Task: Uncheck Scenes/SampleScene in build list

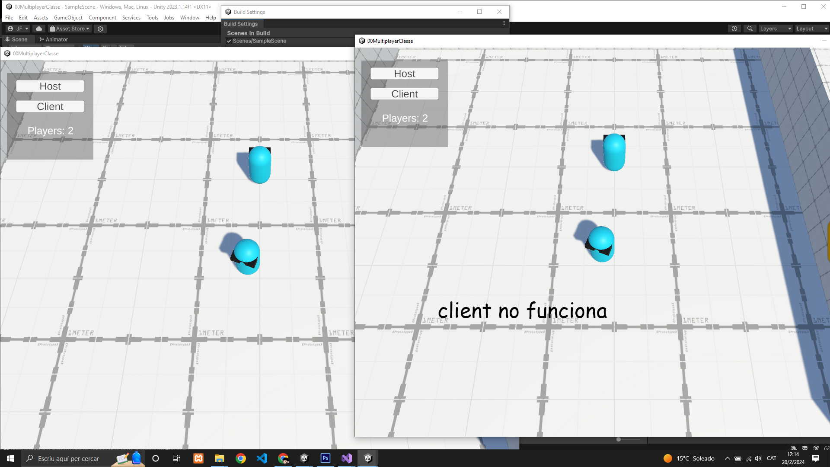Action: click(229, 41)
